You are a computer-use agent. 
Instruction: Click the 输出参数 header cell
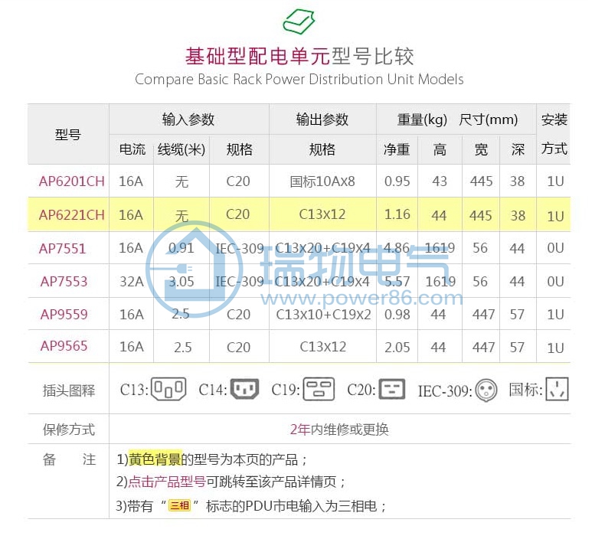[x=322, y=119]
